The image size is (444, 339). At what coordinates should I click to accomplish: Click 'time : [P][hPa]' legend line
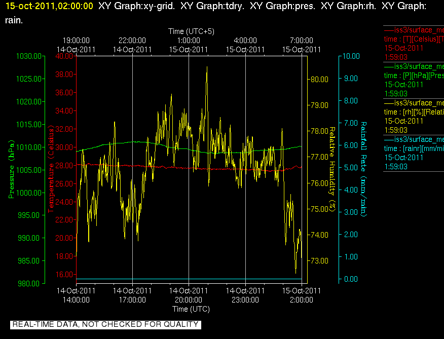pos(414,76)
